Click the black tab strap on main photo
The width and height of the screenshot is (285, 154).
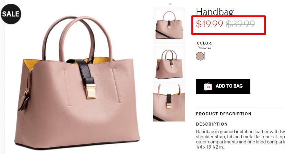84,72
